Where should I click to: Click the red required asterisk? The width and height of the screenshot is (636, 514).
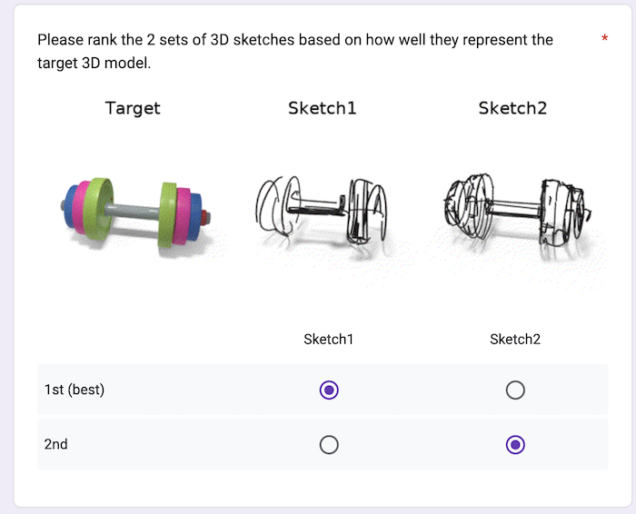(605, 39)
